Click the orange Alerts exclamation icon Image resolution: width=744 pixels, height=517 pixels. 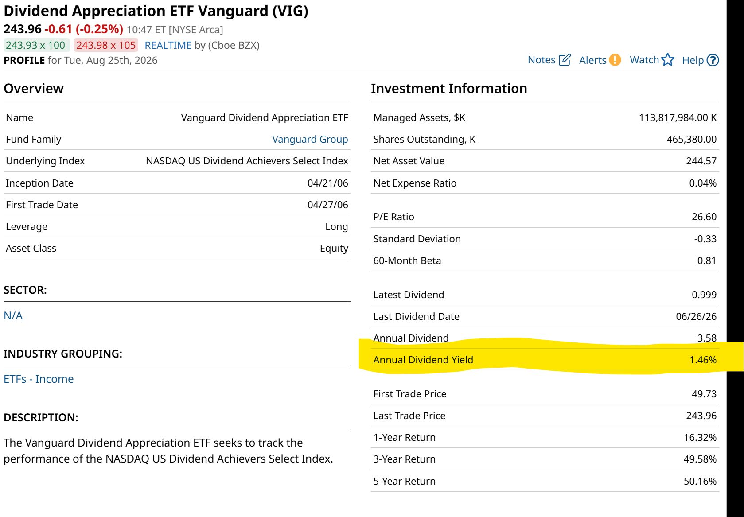point(615,60)
